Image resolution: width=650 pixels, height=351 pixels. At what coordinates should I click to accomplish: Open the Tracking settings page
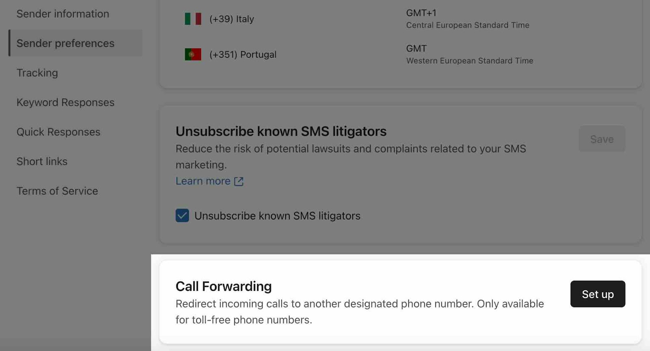37,73
